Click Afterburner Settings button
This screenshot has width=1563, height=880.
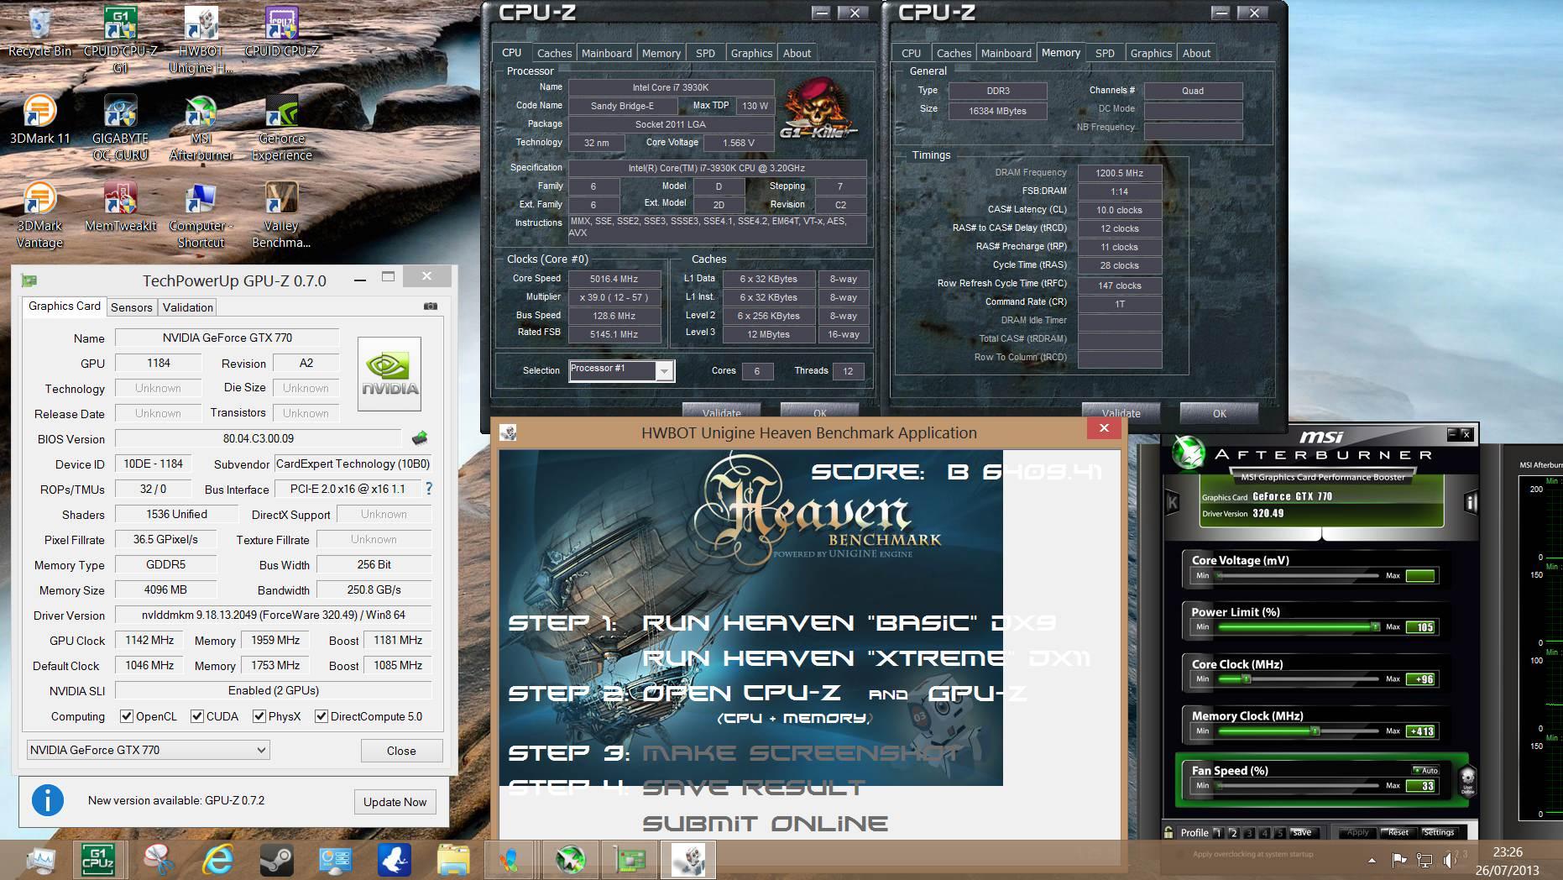(1439, 832)
